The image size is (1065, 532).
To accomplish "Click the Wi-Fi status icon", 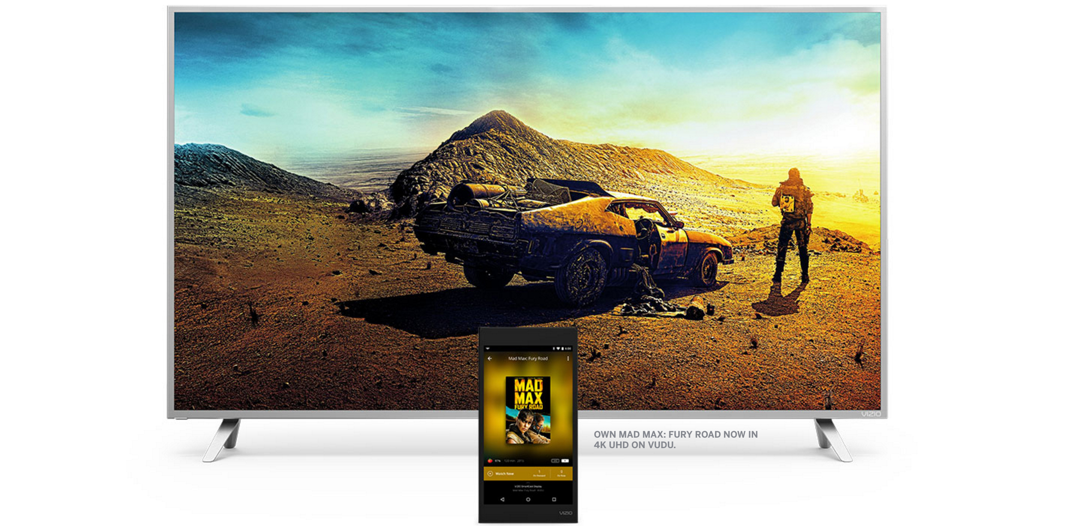I will click(558, 349).
